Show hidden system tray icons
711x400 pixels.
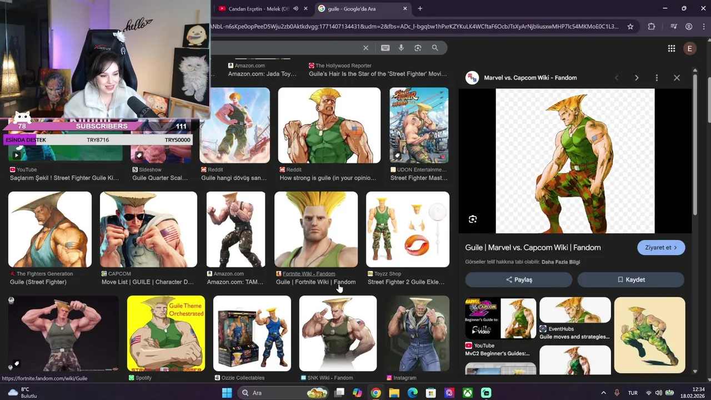click(x=604, y=393)
